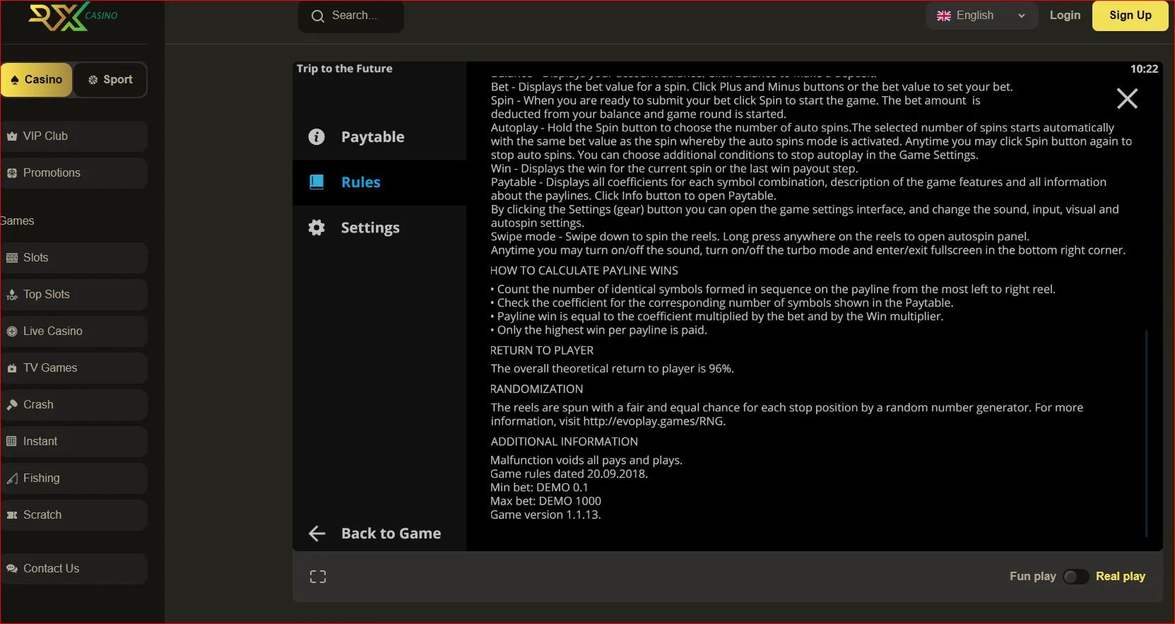Open the Settings menu item

(x=379, y=228)
